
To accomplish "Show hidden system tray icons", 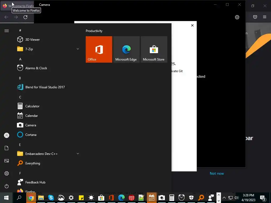I will tap(224, 198).
